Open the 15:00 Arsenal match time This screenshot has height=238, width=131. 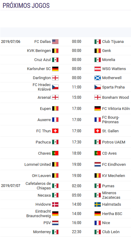click(x=77, y=98)
